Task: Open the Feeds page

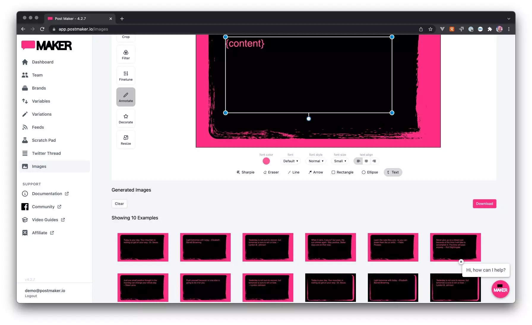Action: coord(54,127)
